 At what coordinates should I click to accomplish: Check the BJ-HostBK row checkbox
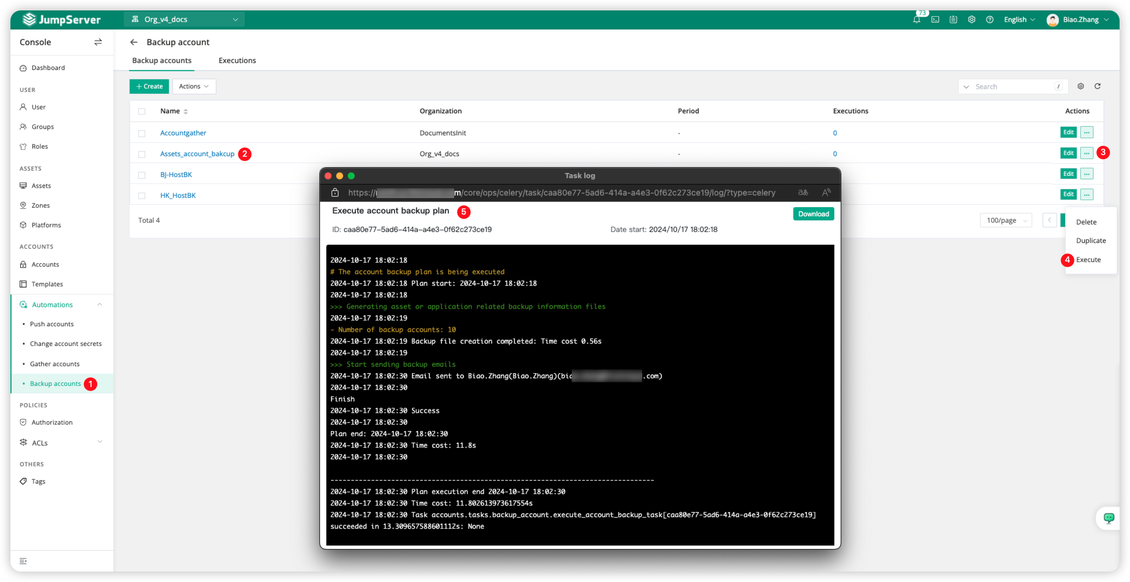pyautogui.click(x=142, y=175)
